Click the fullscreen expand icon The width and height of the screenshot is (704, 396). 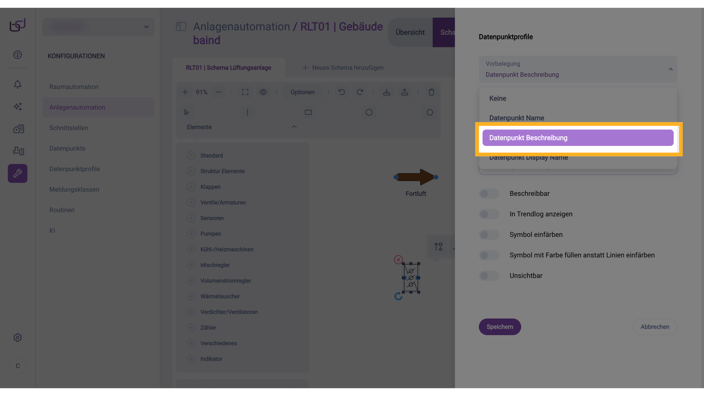pyautogui.click(x=245, y=92)
